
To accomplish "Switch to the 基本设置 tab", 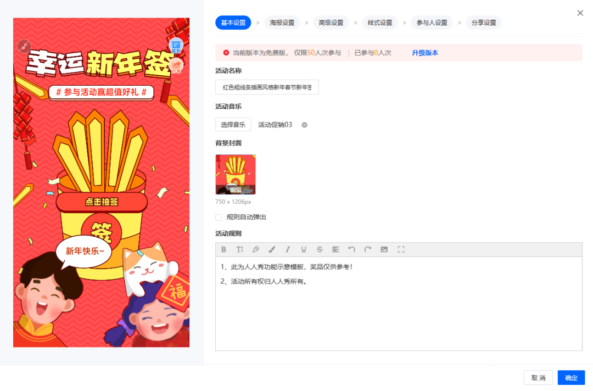I will 233,23.
